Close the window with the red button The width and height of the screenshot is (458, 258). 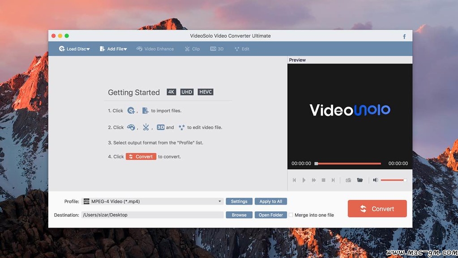pyautogui.click(x=53, y=36)
